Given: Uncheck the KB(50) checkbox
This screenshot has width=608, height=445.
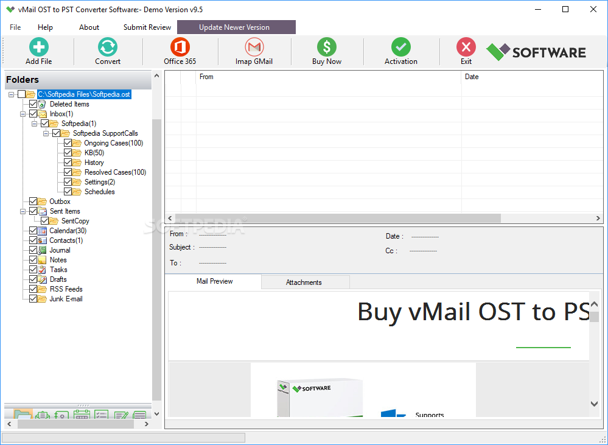Looking at the screenshot, I should [68, 152].
